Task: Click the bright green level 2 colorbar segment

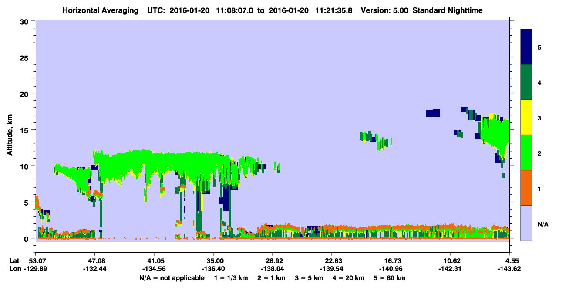Action: (526, 153)
